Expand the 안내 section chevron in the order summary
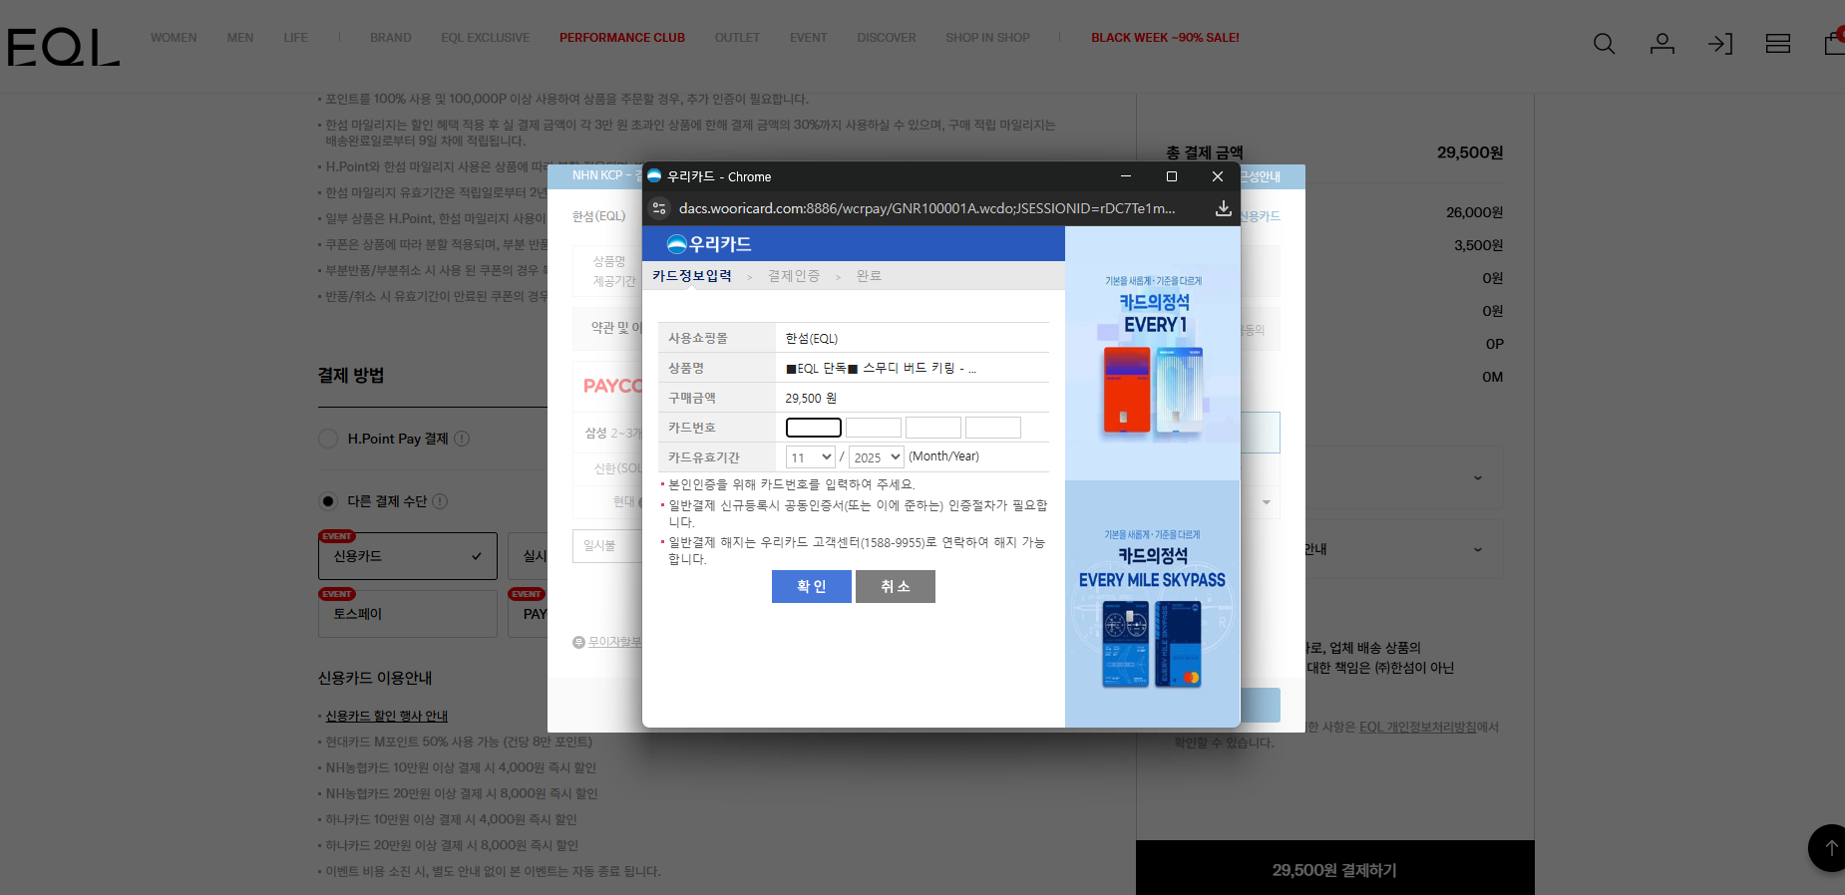Image resolution: width=1845 pixels, height=895 pixels. [x=1477, y=549]
